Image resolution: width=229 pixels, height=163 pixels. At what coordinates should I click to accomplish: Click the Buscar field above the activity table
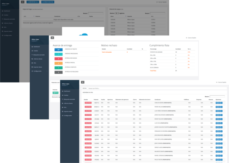point(217,97)
